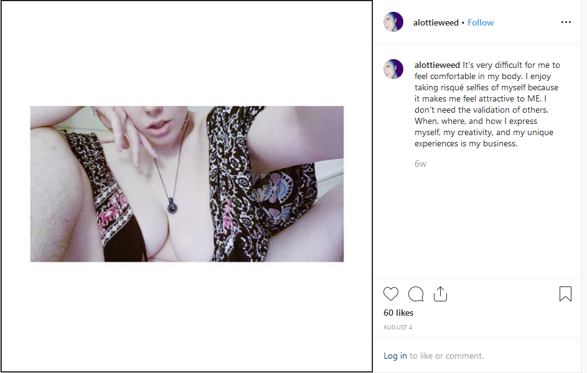
Task: Open the bold alottieweed username in caption
Action: 437,65
